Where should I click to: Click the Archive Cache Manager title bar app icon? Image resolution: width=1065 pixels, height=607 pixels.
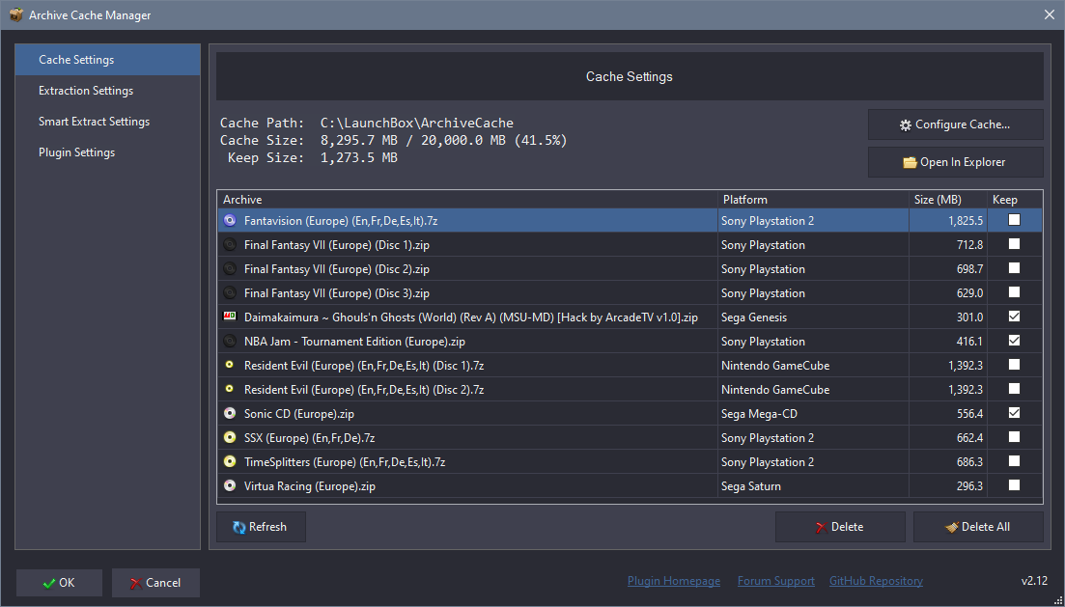pyautogui.click(x=14, y=14)
